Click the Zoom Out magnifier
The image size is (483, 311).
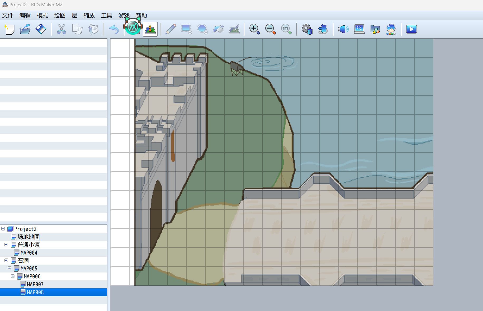pos(270,29)
